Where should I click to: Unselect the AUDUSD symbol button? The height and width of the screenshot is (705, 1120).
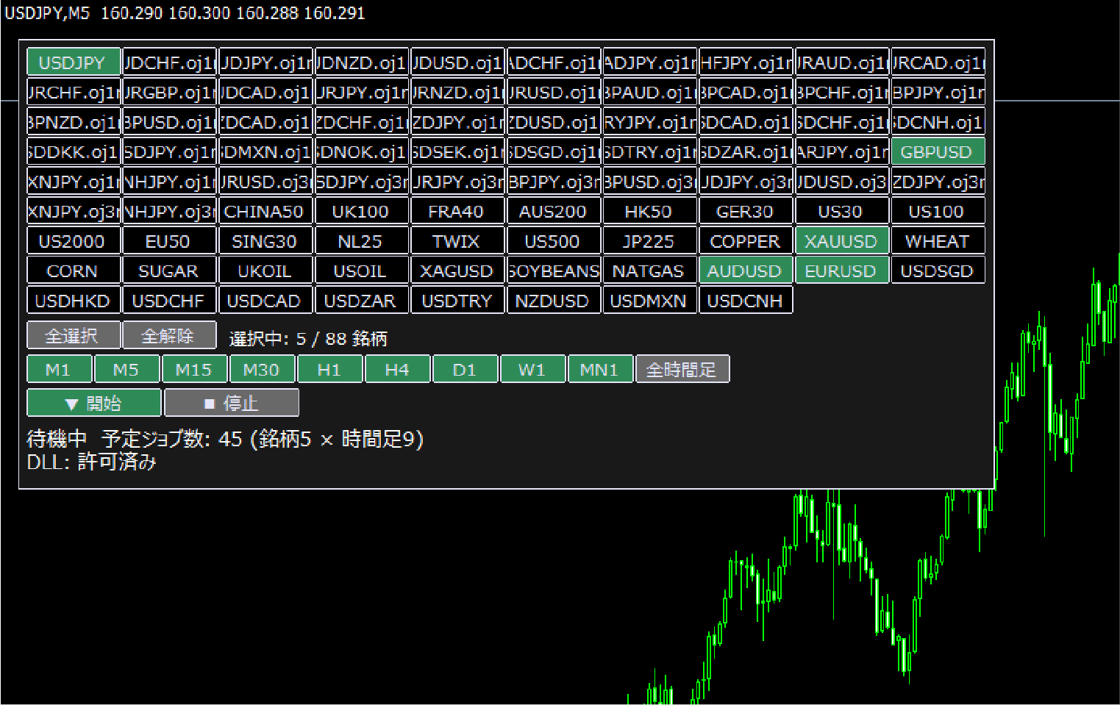click(x=745, y=271)
